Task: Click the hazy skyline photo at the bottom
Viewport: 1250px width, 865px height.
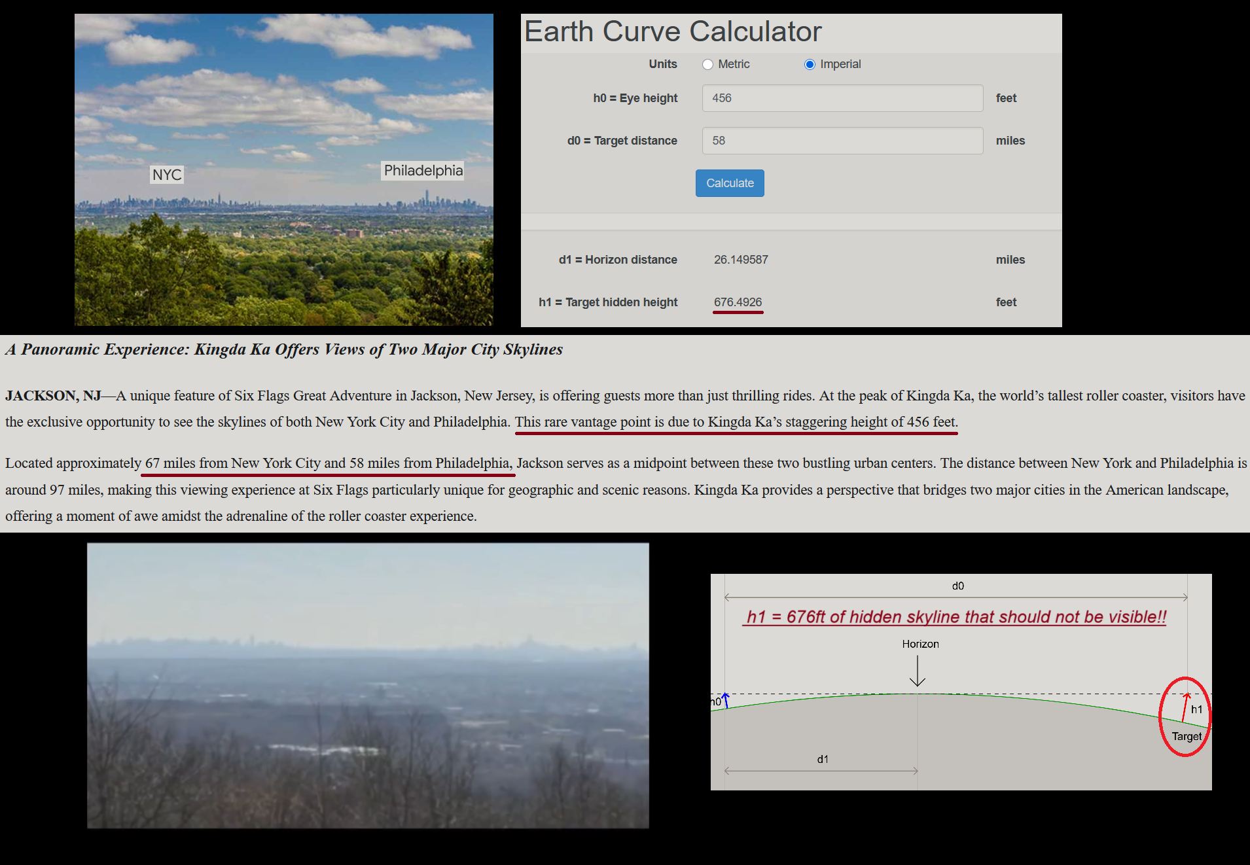Action: (368, 685)
